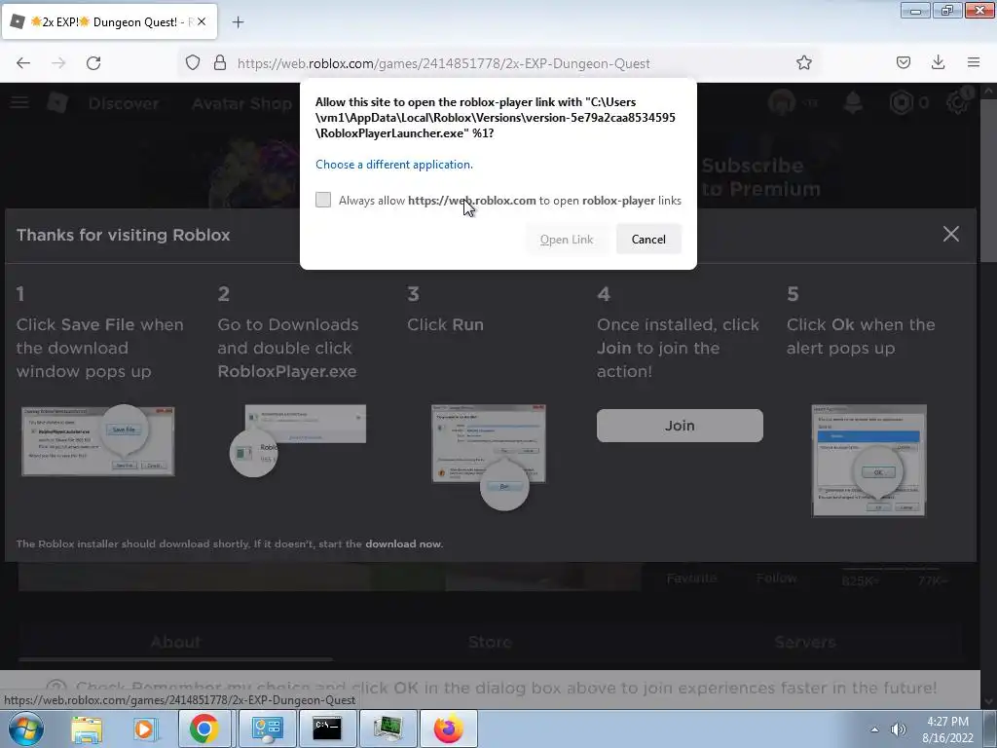Close the Thanks for visiting Roblox panel
Screen dimensions: 997x748
coord(950,234)
